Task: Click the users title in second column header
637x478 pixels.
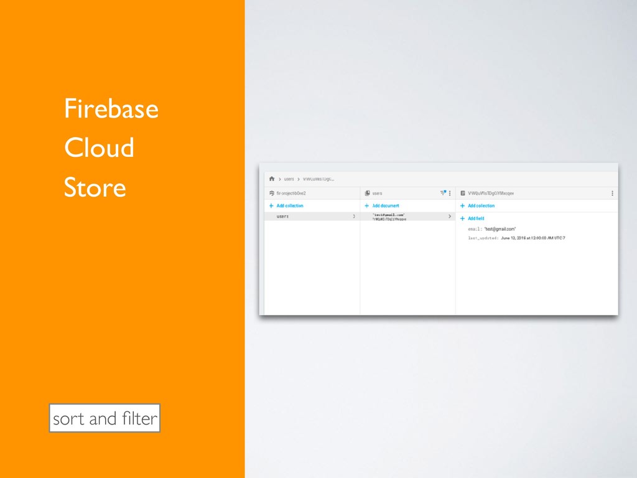Action: 378,193
